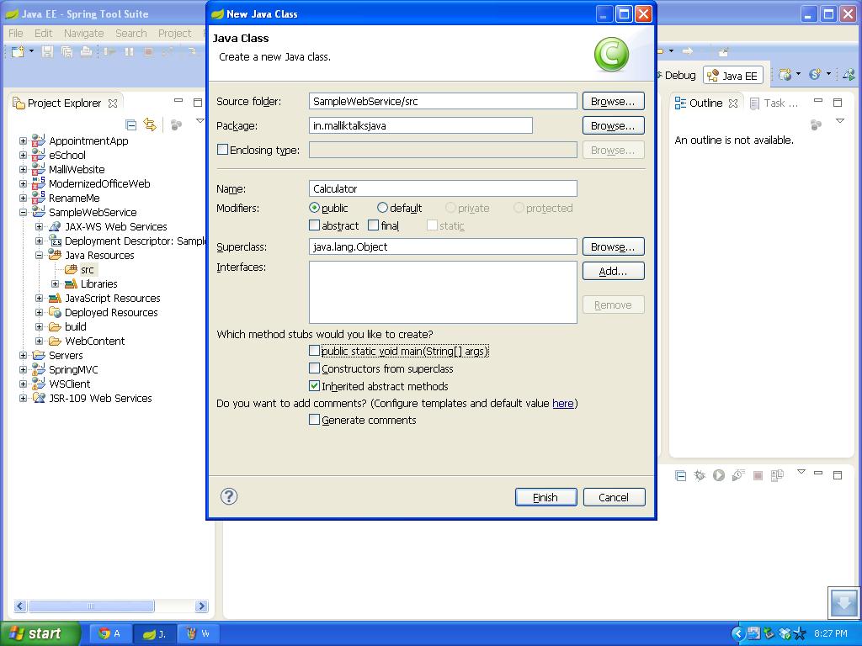Click the Chrome taskbar button
862x646 pixels.
[109, 633]
